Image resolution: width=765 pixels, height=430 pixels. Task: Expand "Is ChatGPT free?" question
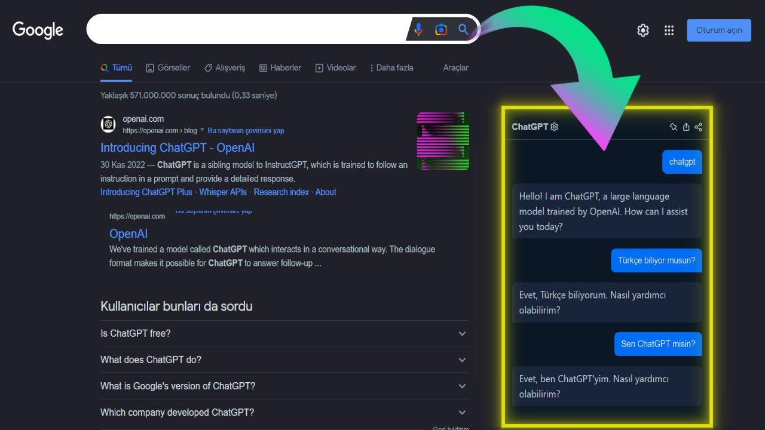[462, 334]
